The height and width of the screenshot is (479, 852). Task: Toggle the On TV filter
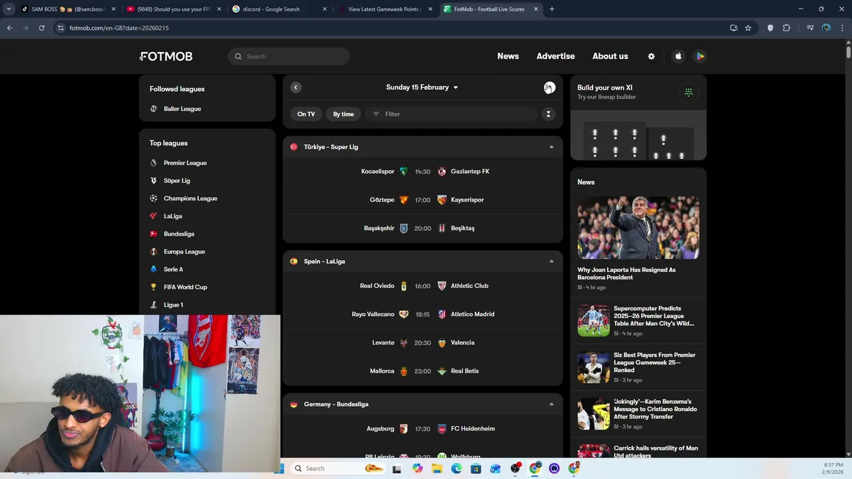tap(306, 114)
